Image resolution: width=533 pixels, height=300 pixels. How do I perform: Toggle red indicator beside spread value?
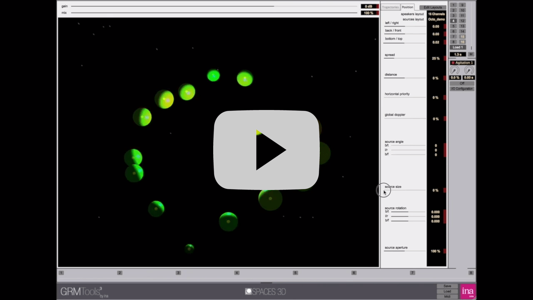click(445, 58)
